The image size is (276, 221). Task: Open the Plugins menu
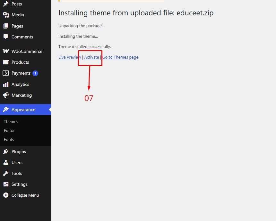click(x=26, y=151)
